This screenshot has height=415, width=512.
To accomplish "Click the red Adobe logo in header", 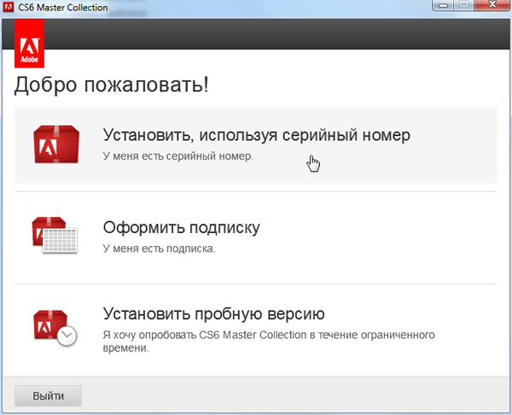I will 29,44.
